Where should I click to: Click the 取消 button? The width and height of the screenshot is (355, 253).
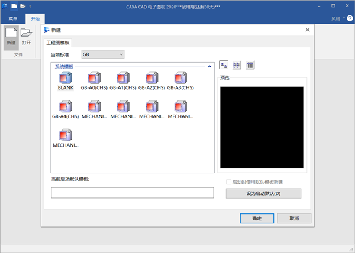[294, 218]
